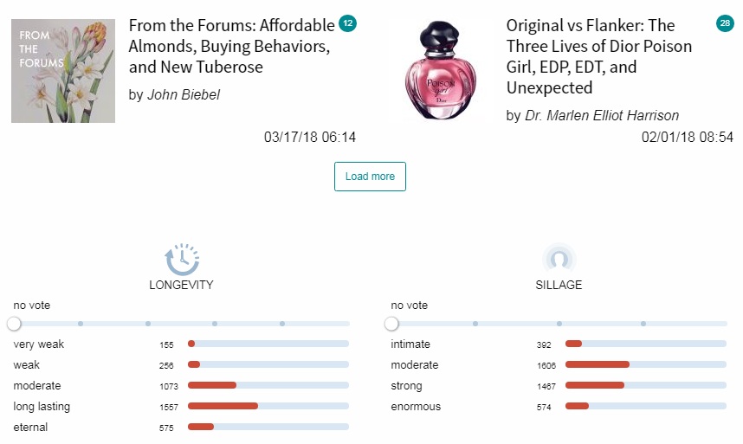Click the longevity slider handle

click(x=14, y=324)
